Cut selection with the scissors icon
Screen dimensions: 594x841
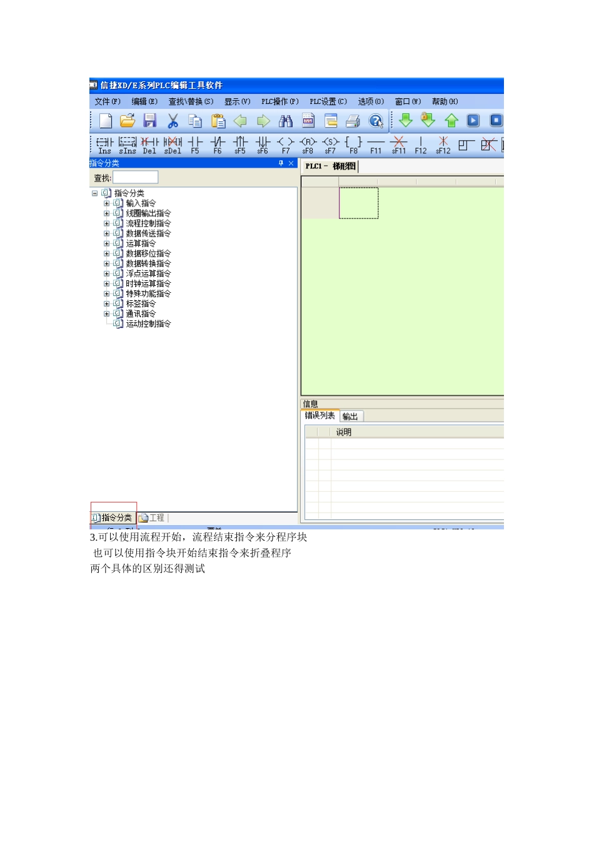pos(173,121)
